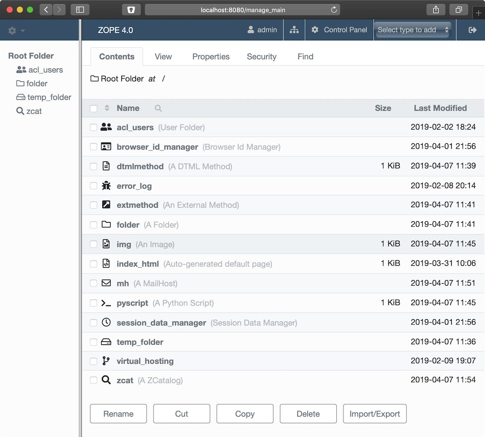Viewport: 485px width, 437px height.
Task: Switch to the View tab
Action: [163, 56]
